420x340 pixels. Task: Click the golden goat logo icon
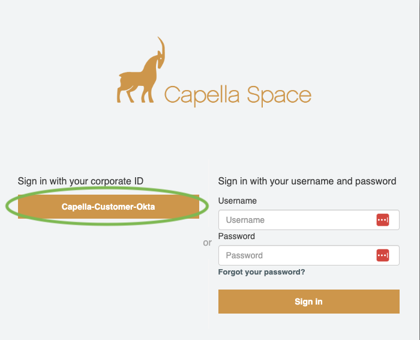140,75
